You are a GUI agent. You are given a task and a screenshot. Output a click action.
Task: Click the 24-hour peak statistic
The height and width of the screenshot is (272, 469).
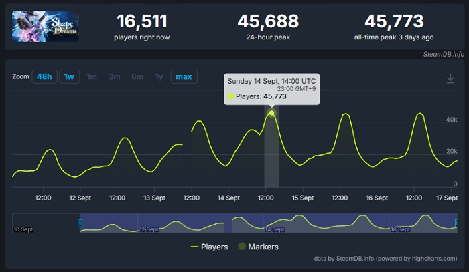[x=268, y=27]
